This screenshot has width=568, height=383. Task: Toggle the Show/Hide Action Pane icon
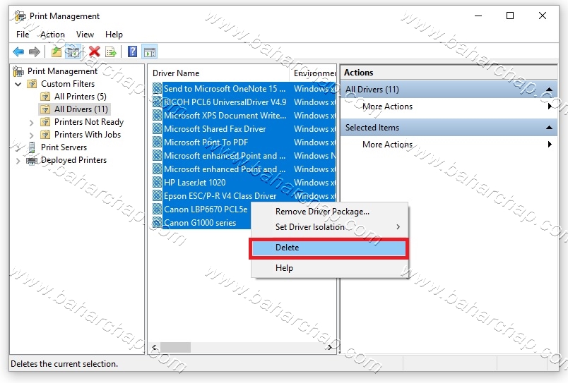point(150,51)
